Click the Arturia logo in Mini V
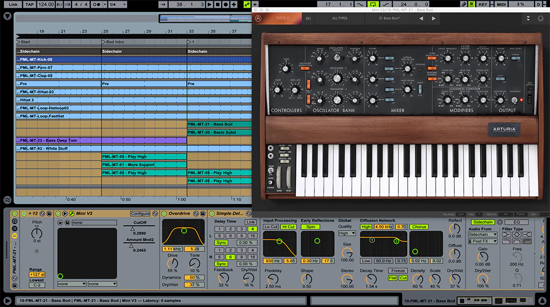Screen dimensions: 550x307 [259, 18]
